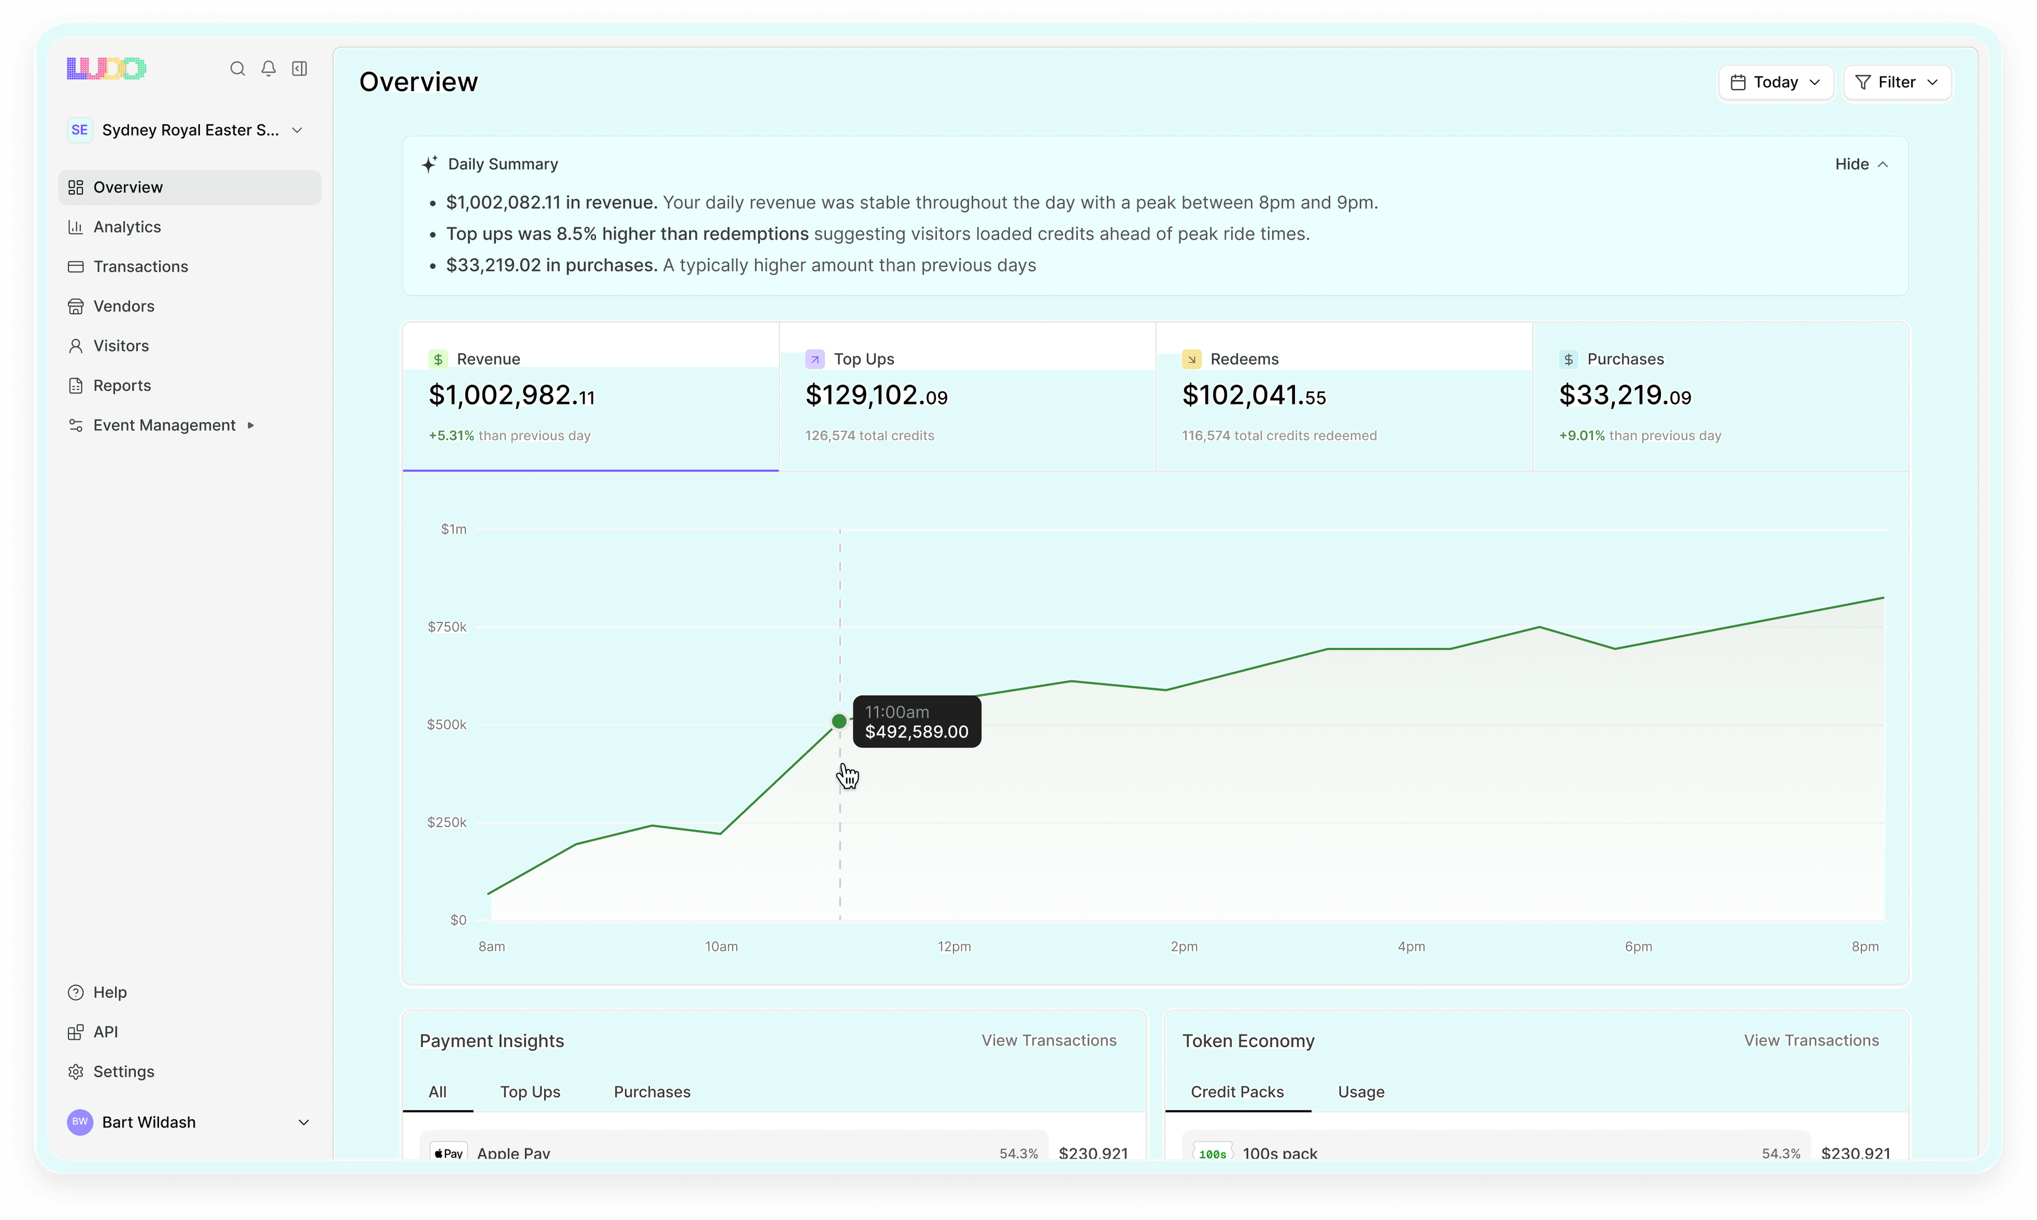Screen dimensions: 2037x1220
Task: Open the Today date range dropdown
Action: (1774, 82)
